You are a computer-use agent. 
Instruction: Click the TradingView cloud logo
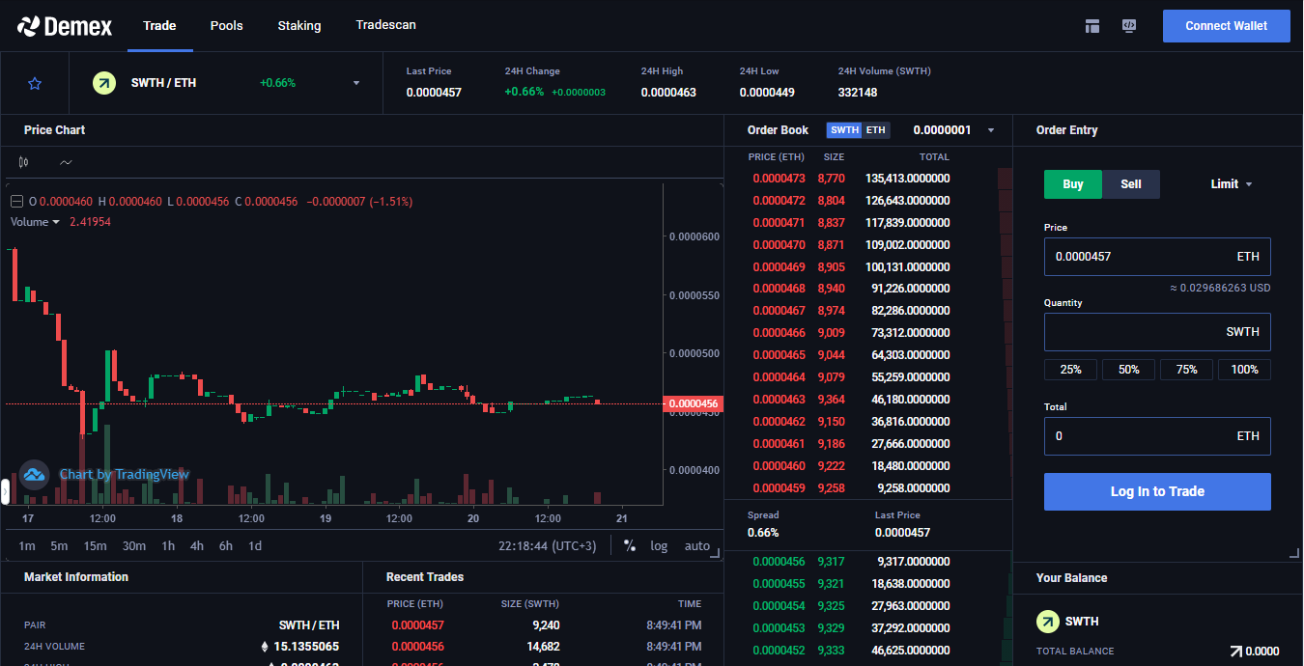coord(35,475)
